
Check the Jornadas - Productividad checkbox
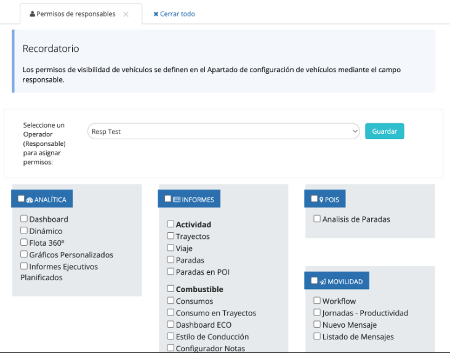(317, 313)
